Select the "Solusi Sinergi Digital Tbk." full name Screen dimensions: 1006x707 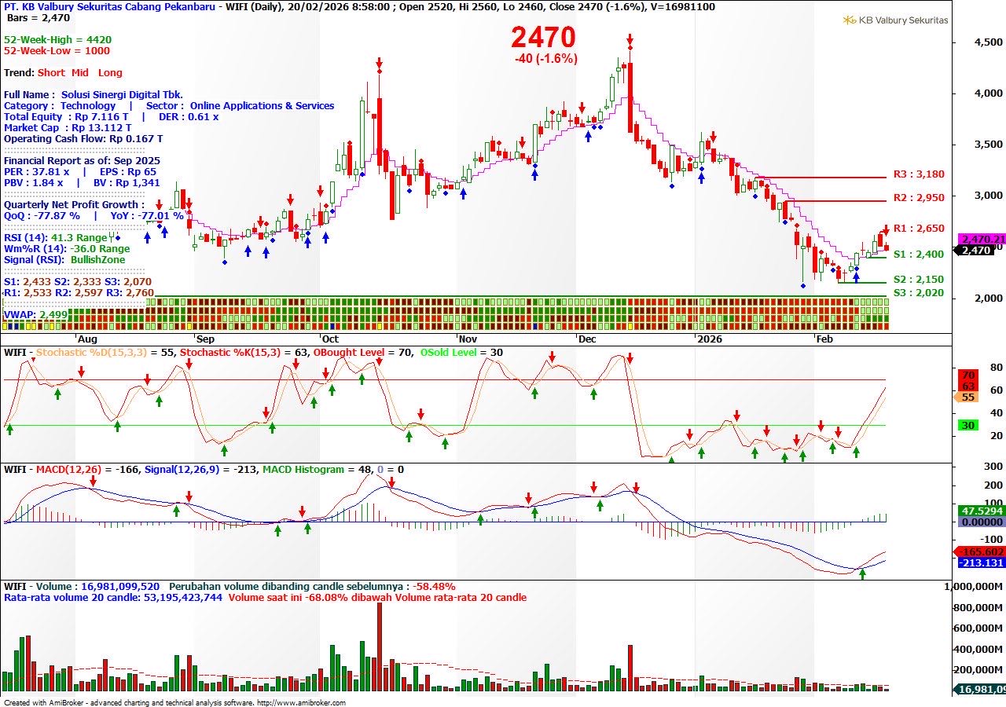click(122, 94)
